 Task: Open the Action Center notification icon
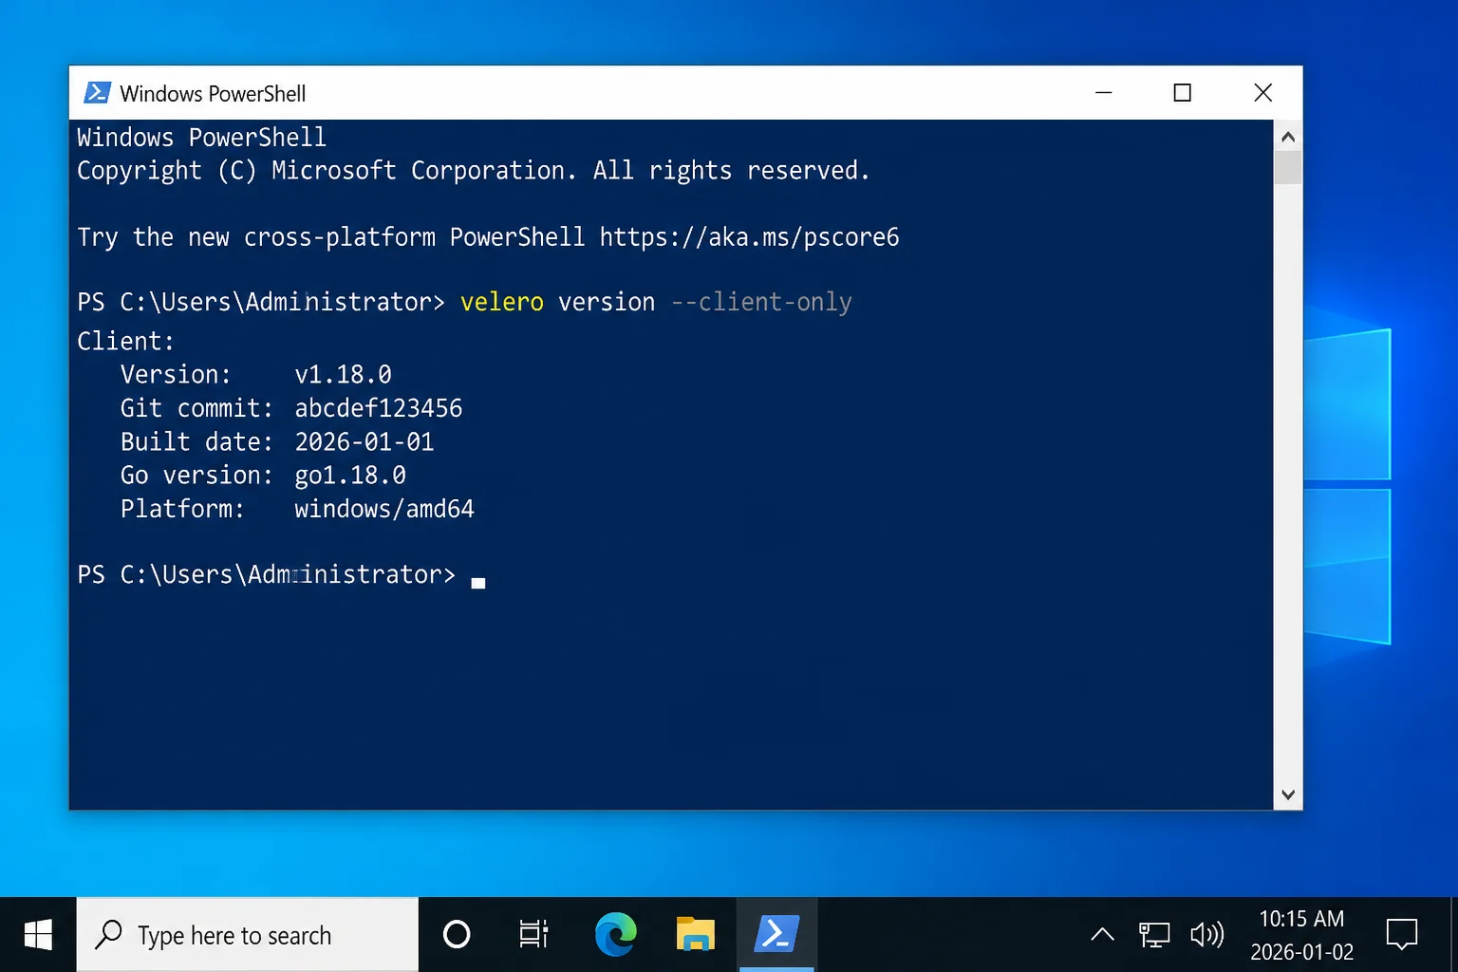(1401, 935)
